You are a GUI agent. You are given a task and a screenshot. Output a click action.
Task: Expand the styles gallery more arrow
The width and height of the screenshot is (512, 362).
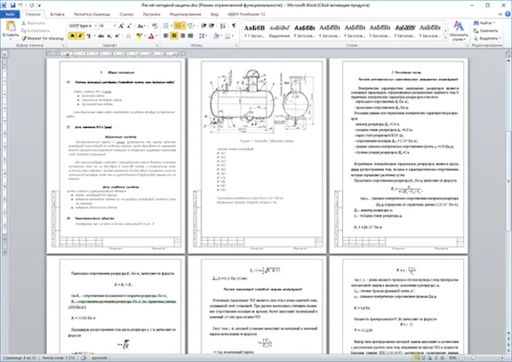coord(445,37)
